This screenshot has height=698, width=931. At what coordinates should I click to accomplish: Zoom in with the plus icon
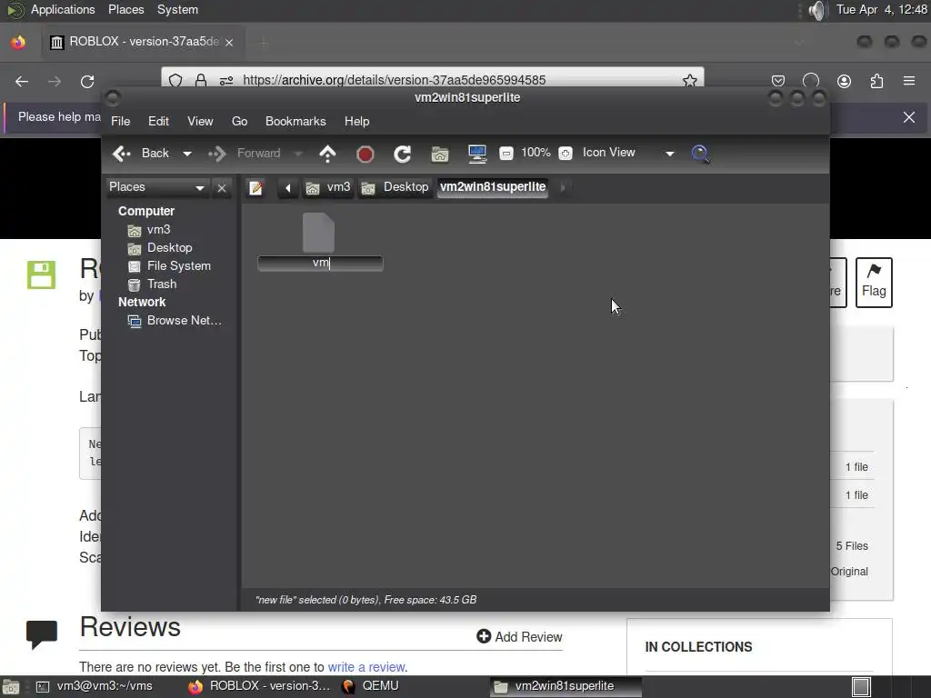point(566,154)
